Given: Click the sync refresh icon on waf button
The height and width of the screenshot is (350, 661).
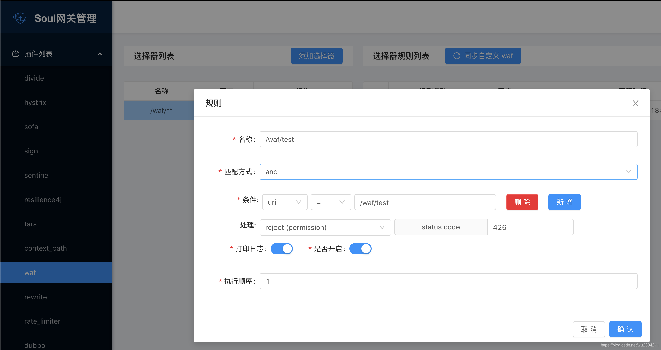Looking at the screenshot, I should (456, 56).
